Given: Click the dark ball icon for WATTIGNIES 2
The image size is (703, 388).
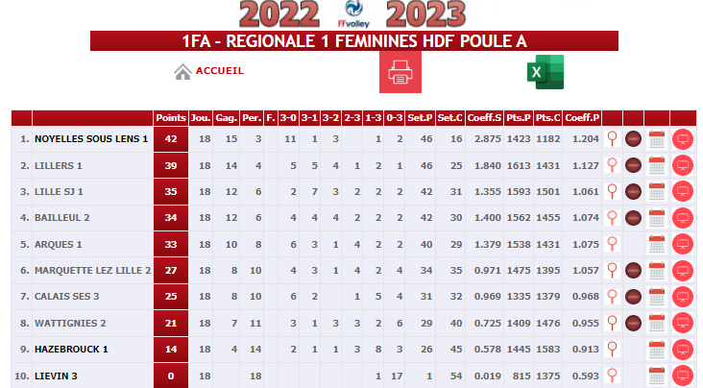Looking at the screenshot, I should tap(633, 323).
